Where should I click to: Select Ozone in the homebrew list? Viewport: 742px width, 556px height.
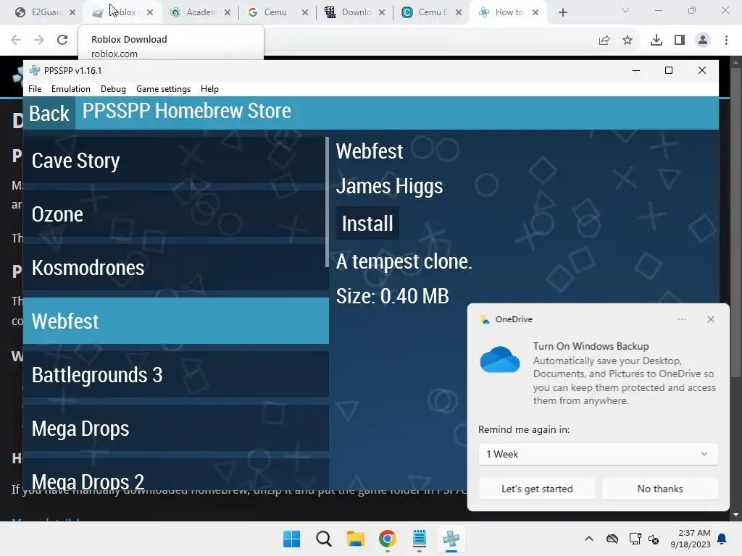pos(175,214)
